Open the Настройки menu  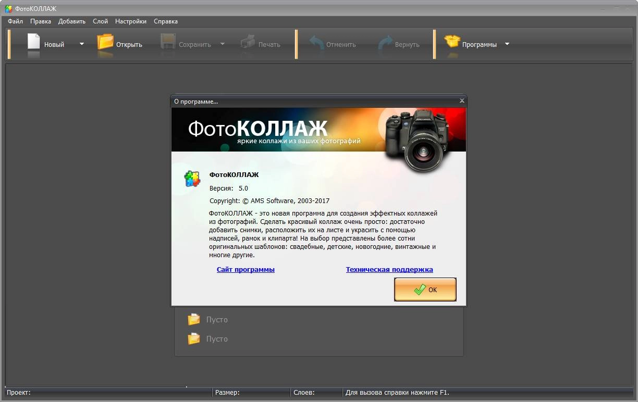click(131, 21)
